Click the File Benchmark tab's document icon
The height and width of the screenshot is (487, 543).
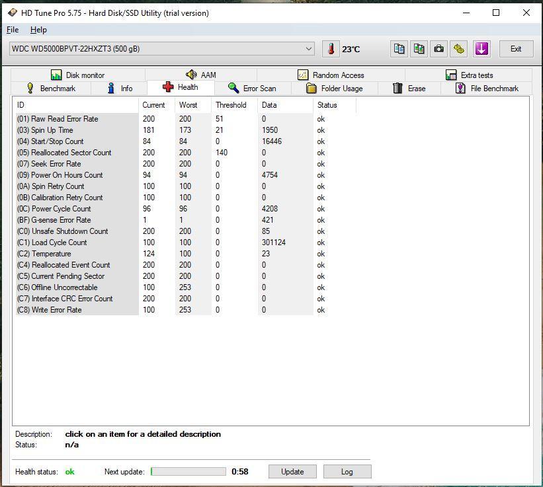pos(460,88)
